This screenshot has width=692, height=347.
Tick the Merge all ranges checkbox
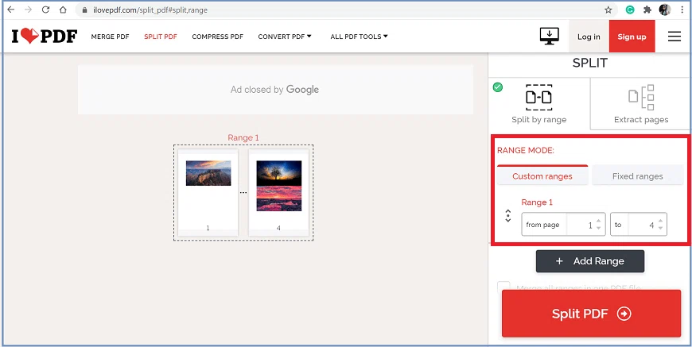tap(503, 287)
